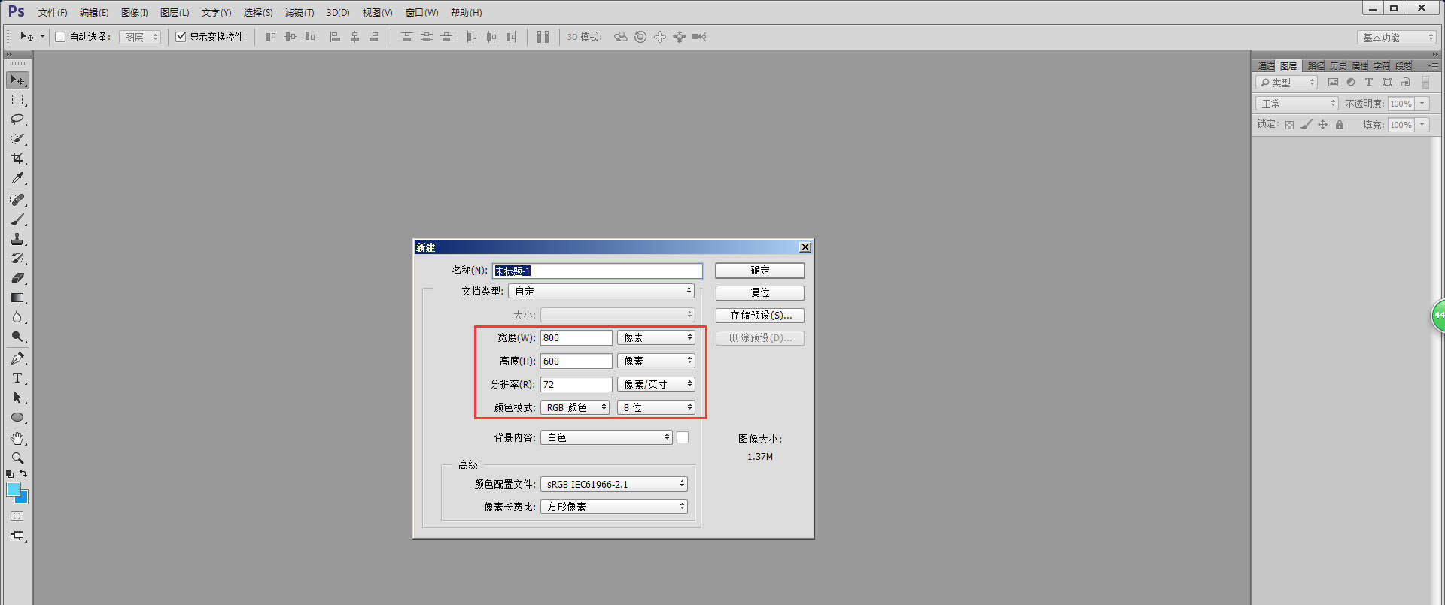1445x605 pixels.
Task: Toggle lock transparent pixels
Action: point(1289,125)
